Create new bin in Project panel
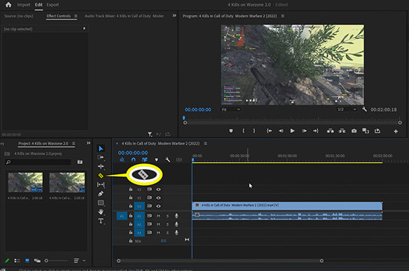The width and height of the screenshot is (409, 271). [80, 162]
